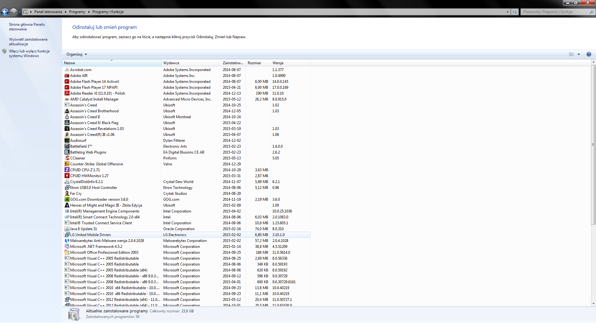Expand the arrow after Panel sterowania breadcrumb

[x=65, y=12]
